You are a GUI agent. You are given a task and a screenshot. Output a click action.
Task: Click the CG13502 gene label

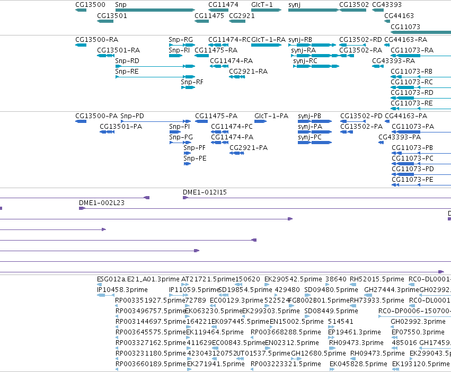point(354,5)
